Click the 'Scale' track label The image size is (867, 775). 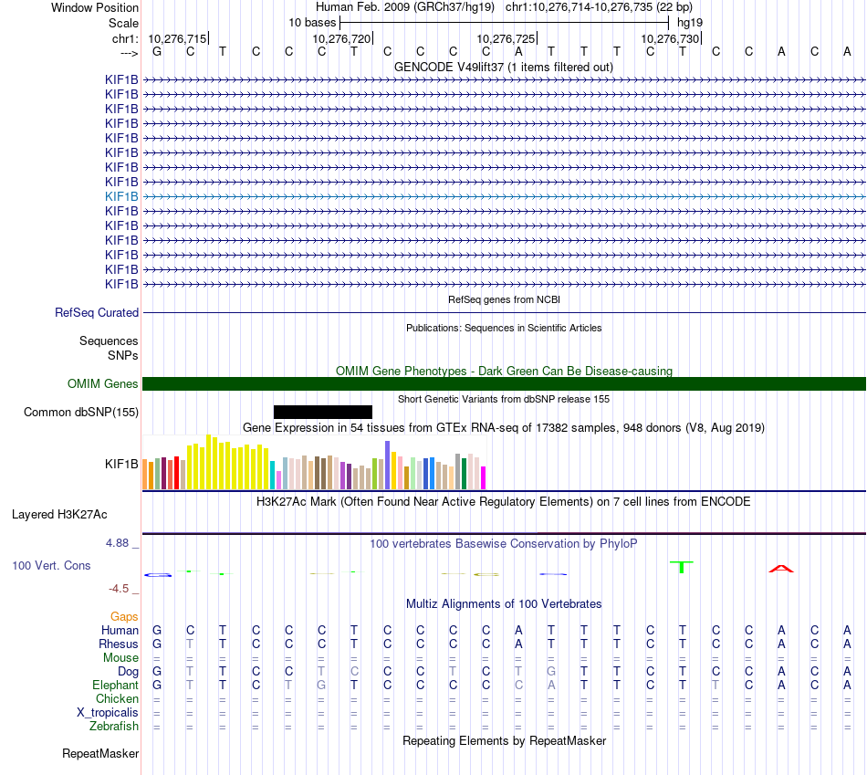point(123,23)
